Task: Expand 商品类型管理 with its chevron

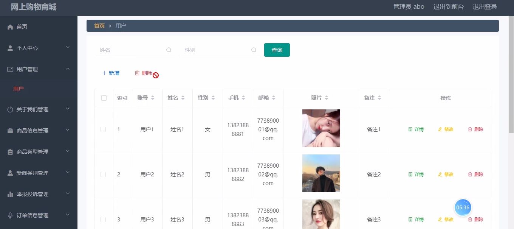Action: (x=68, y=151)
